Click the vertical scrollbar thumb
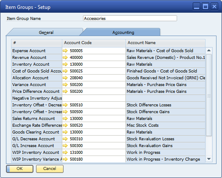Image resolution: width=222 pixels, height=178 pixels. (209, 95)
